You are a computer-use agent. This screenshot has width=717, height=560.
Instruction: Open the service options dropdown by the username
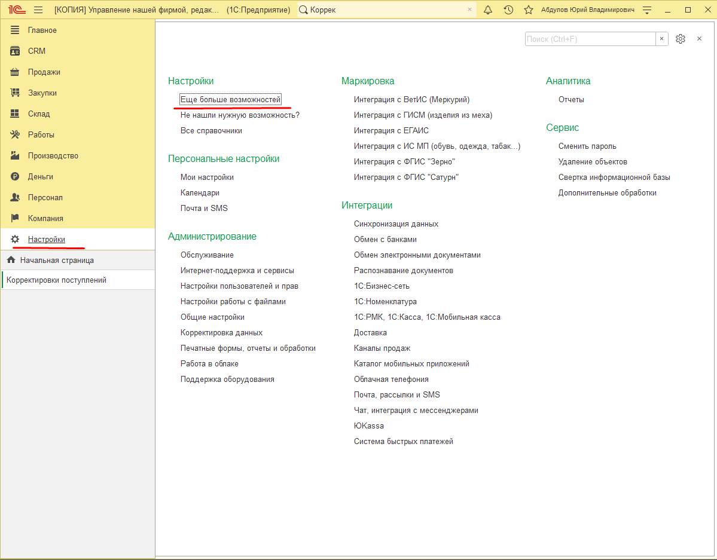pyautogui.click(x=647, y=10)
